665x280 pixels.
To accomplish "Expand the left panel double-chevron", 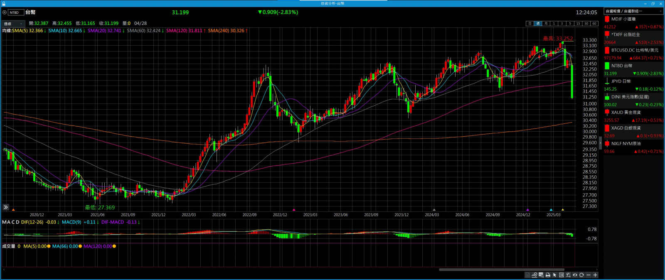I will pos(6,207).
